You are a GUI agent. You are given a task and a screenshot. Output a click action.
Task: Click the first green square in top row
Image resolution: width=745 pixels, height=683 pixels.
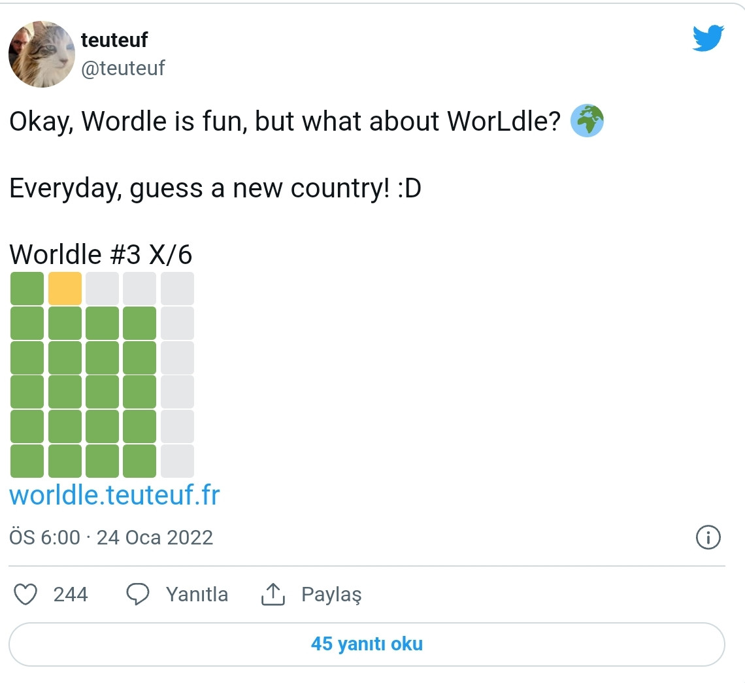27,288
